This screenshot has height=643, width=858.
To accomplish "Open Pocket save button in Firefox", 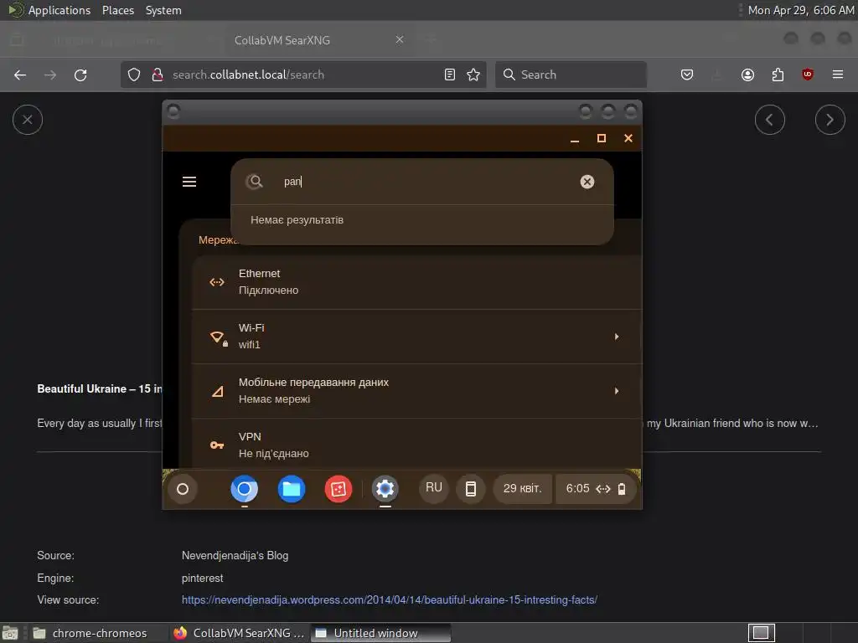I will point(687,75).
